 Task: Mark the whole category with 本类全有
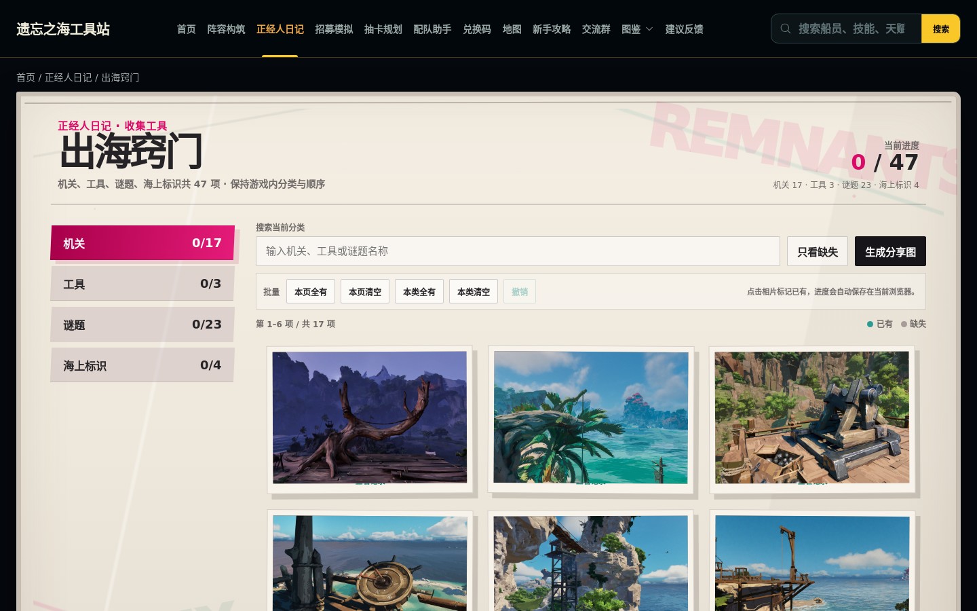coord(419,291)
